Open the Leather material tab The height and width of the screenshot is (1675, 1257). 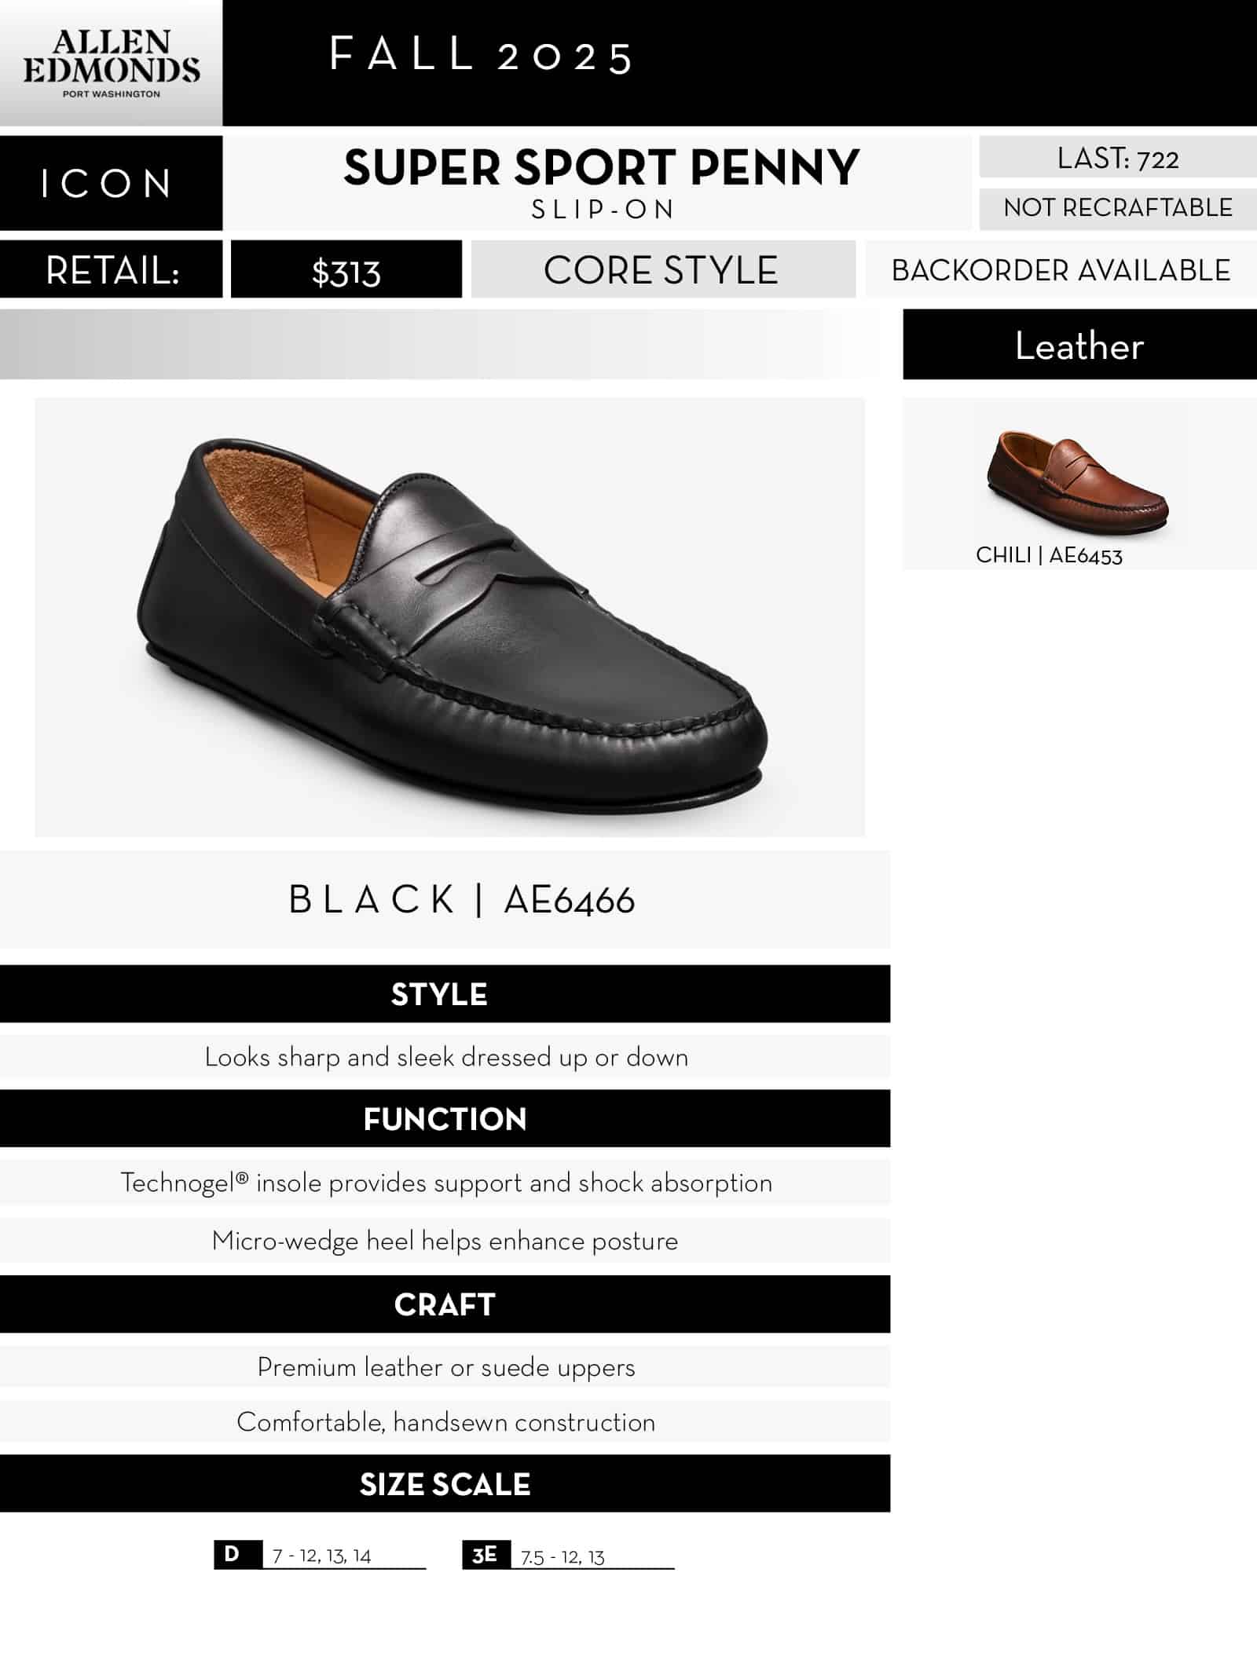point(1079,346)
